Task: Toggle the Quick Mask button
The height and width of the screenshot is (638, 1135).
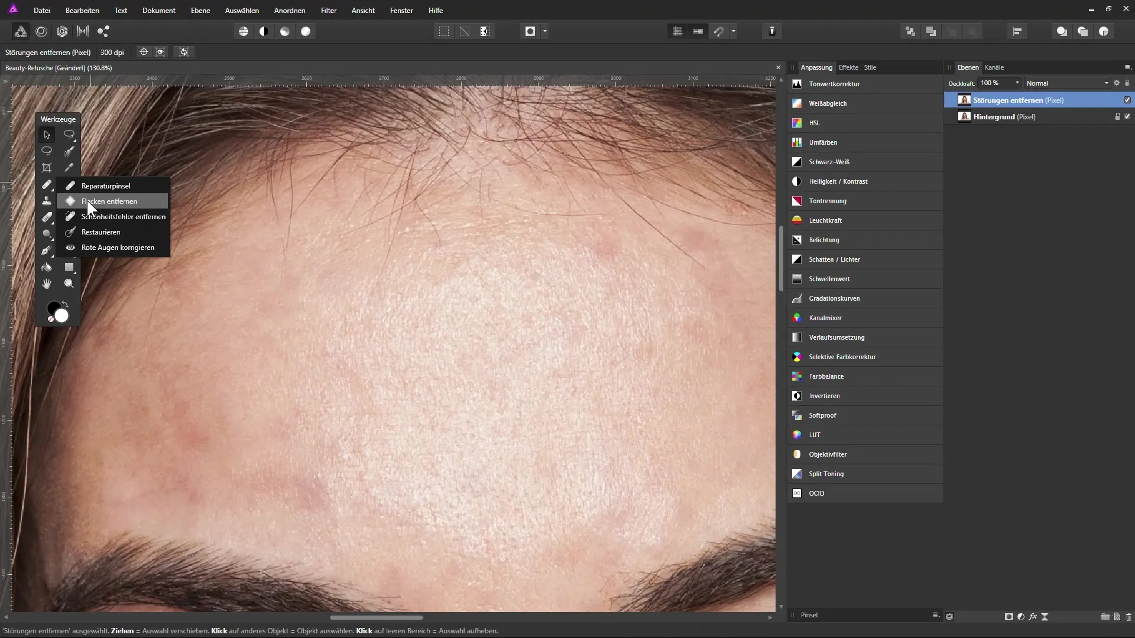Action: 530,31
